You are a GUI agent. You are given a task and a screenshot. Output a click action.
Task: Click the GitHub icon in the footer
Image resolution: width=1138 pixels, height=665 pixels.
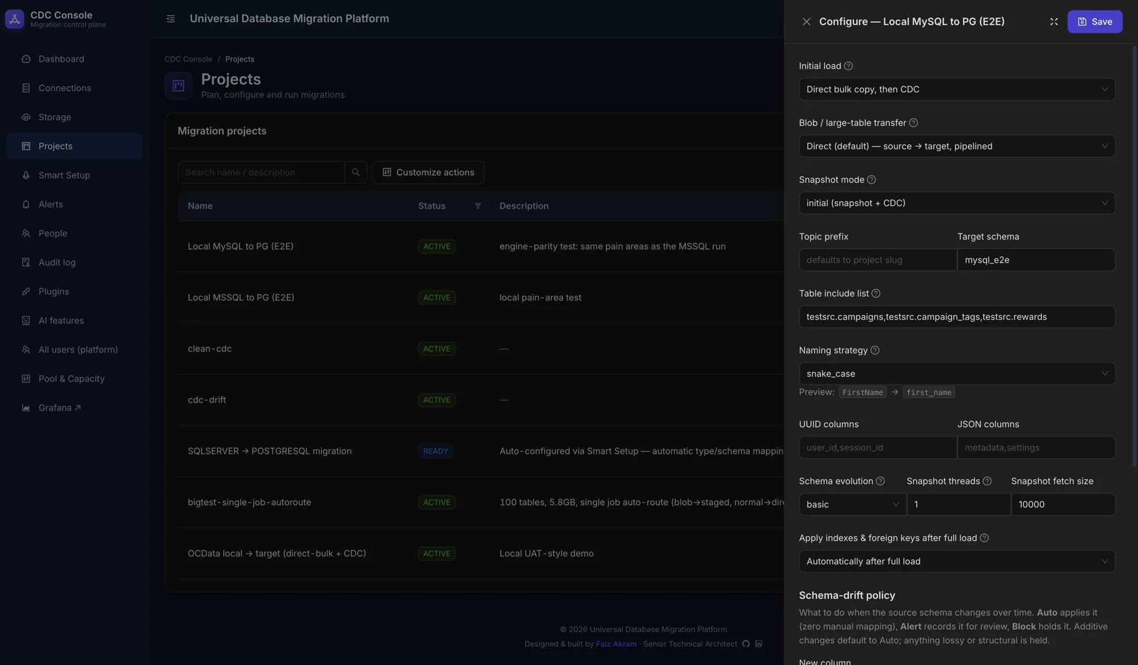[746, 644]
